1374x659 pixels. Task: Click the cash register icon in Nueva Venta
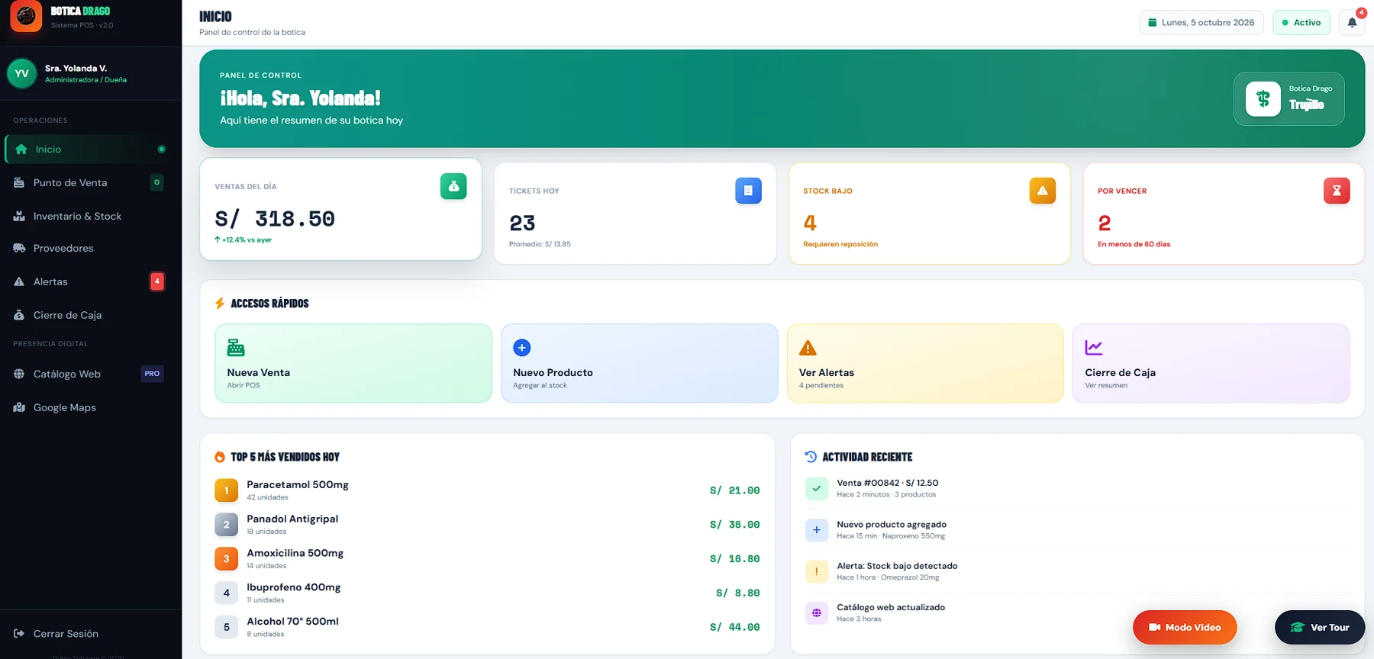[236, 348]
